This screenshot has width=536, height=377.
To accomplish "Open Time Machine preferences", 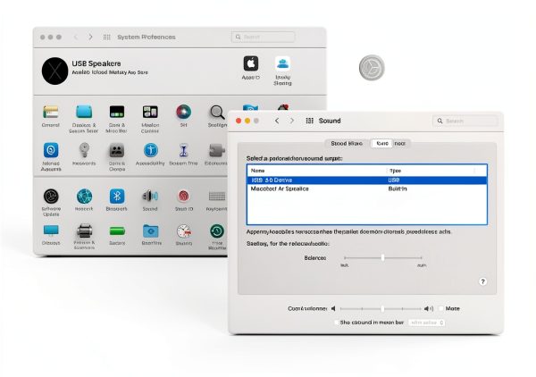I will click(x=217, y=231).
